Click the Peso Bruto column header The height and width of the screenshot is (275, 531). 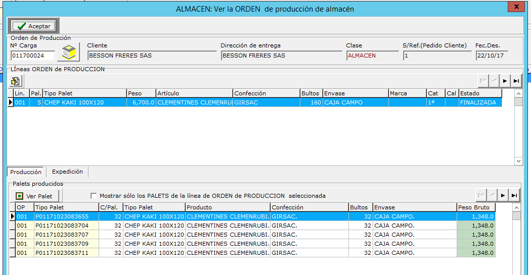point(475,207)
